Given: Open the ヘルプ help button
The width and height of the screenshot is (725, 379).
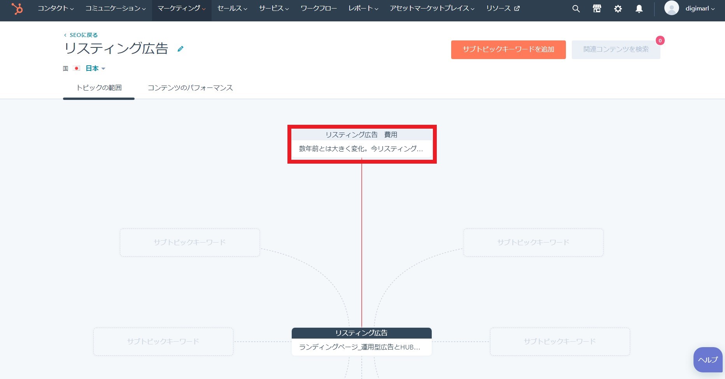Looking at the screenshot, I should (x=708, y=360).
